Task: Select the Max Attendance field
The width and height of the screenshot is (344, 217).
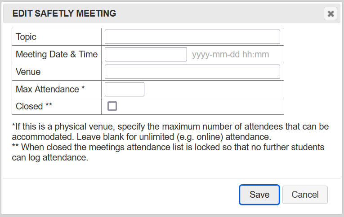Action: click(x=124, y=89)
